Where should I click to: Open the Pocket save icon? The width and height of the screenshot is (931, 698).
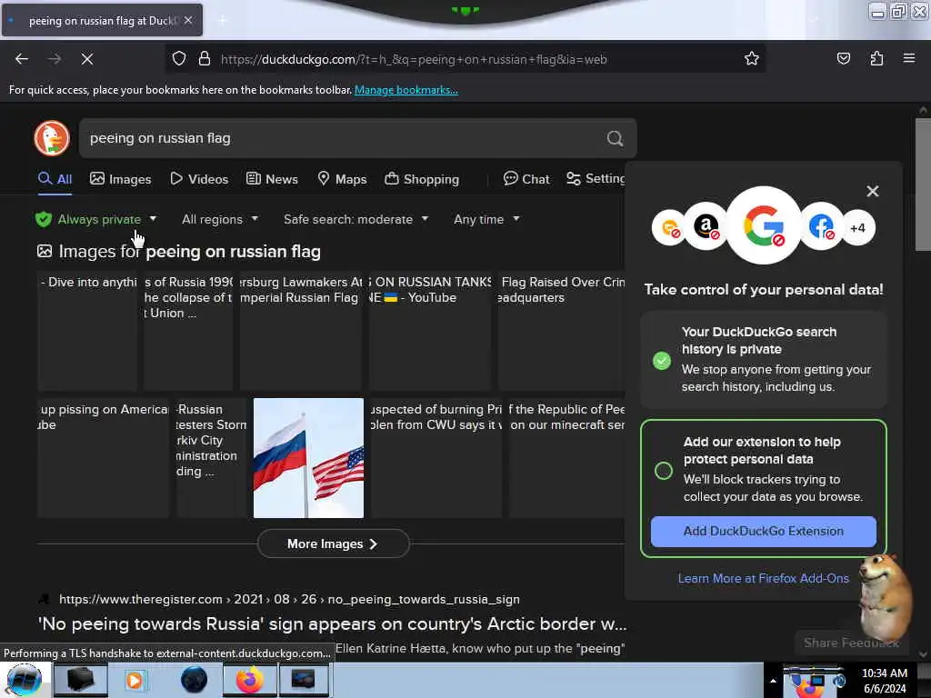coord(843,59)
